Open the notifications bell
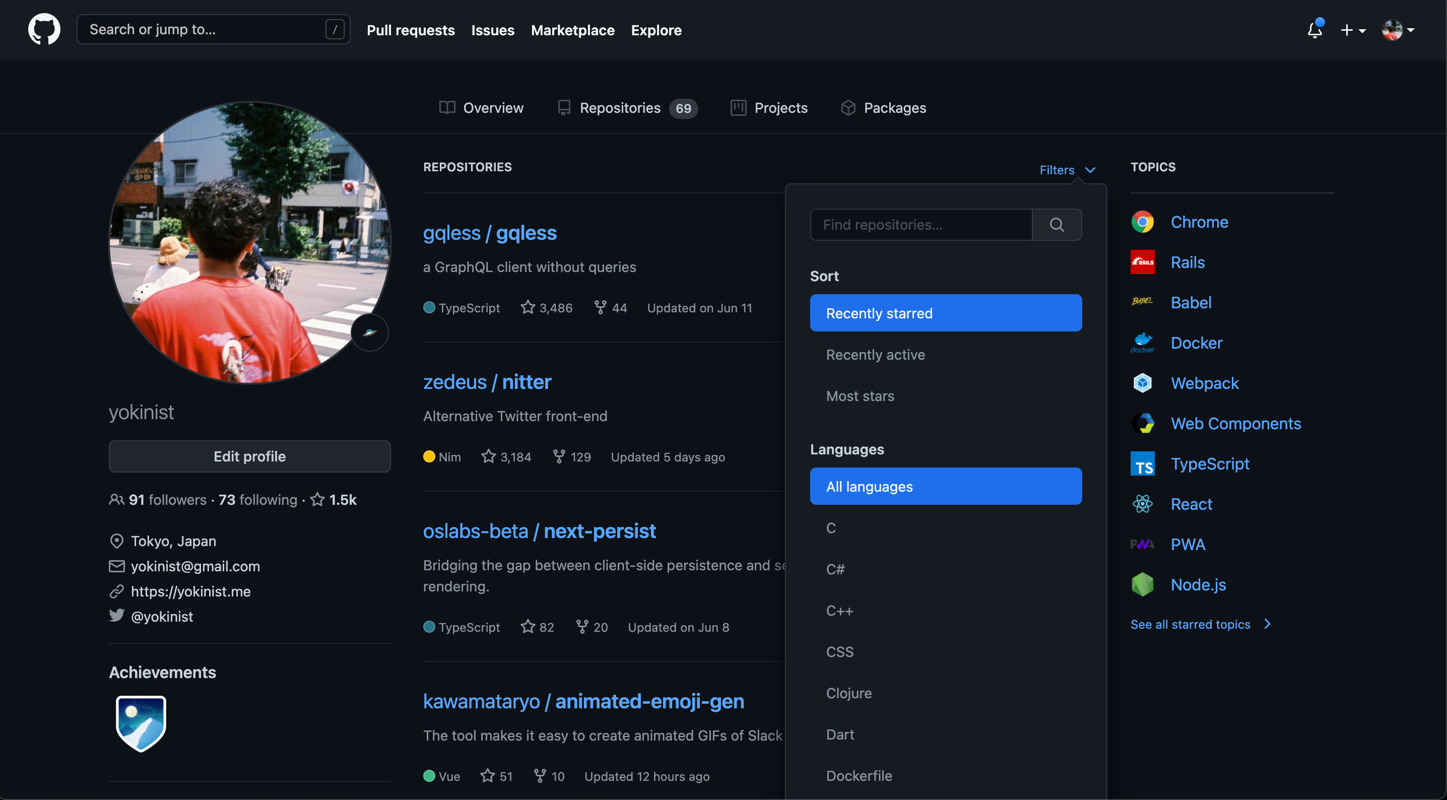Viewport: 1447px width, 800px height. (x=1315, y=29)
